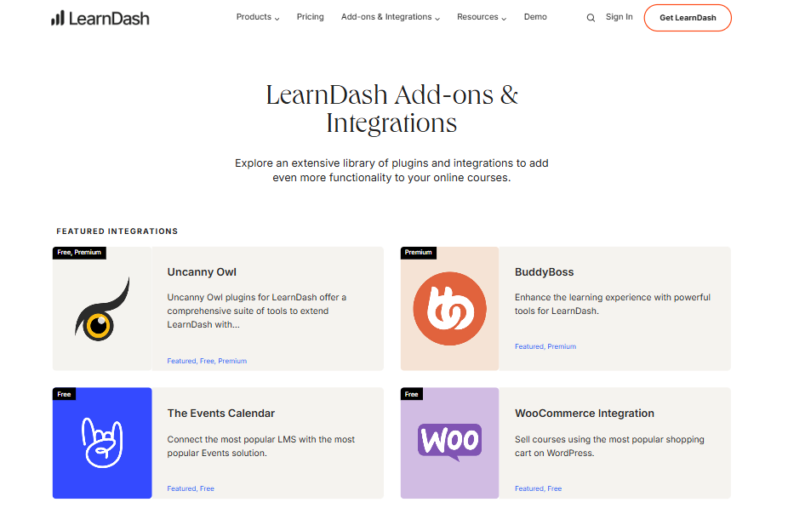This screenshot has height=508, width=788.
Task: Click the Premium badge on BuddyBoss card
Action: pyautogui.click(x=419, y=253)
